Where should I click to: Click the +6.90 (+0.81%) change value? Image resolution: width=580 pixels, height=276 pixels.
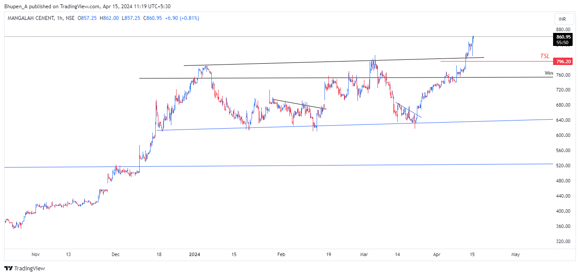coord(182,18)
